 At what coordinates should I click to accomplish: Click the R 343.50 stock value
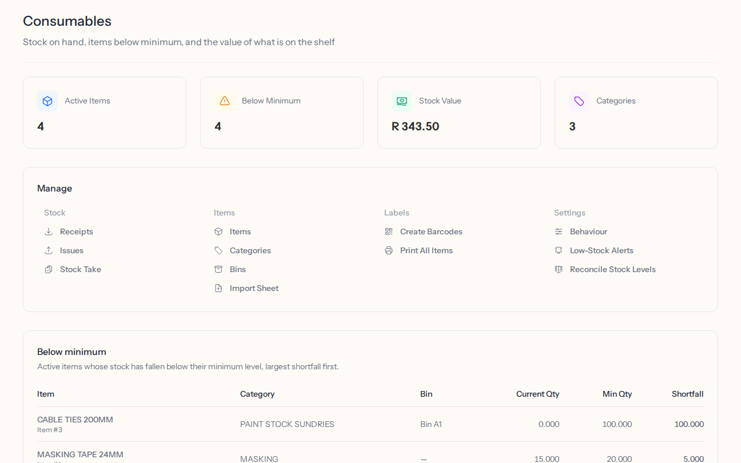coord(416,126)
